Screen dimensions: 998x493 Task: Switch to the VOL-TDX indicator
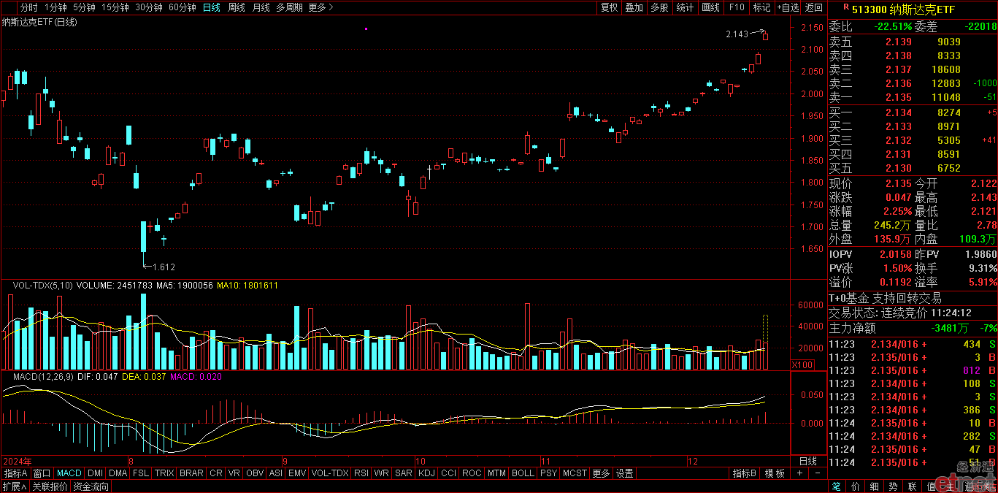click(330, 473)
